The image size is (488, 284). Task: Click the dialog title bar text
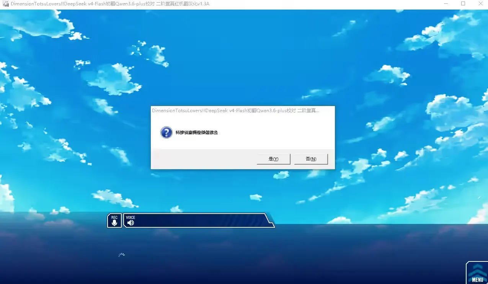[235, 111]
